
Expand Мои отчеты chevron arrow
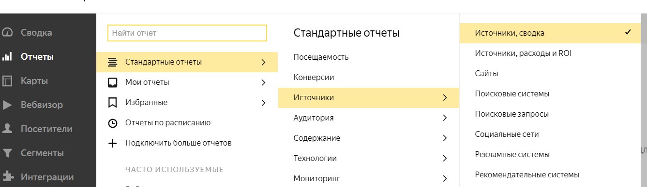click(263, 82)
